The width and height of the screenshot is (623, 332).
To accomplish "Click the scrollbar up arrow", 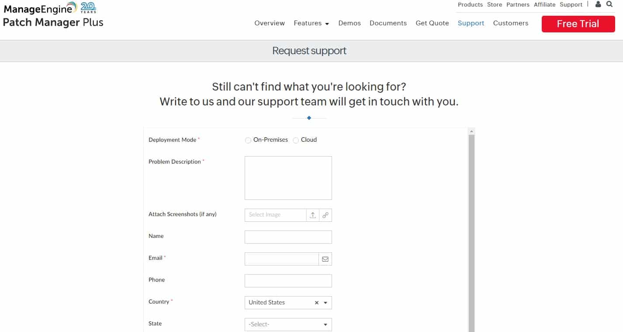I will coord(471,131).
